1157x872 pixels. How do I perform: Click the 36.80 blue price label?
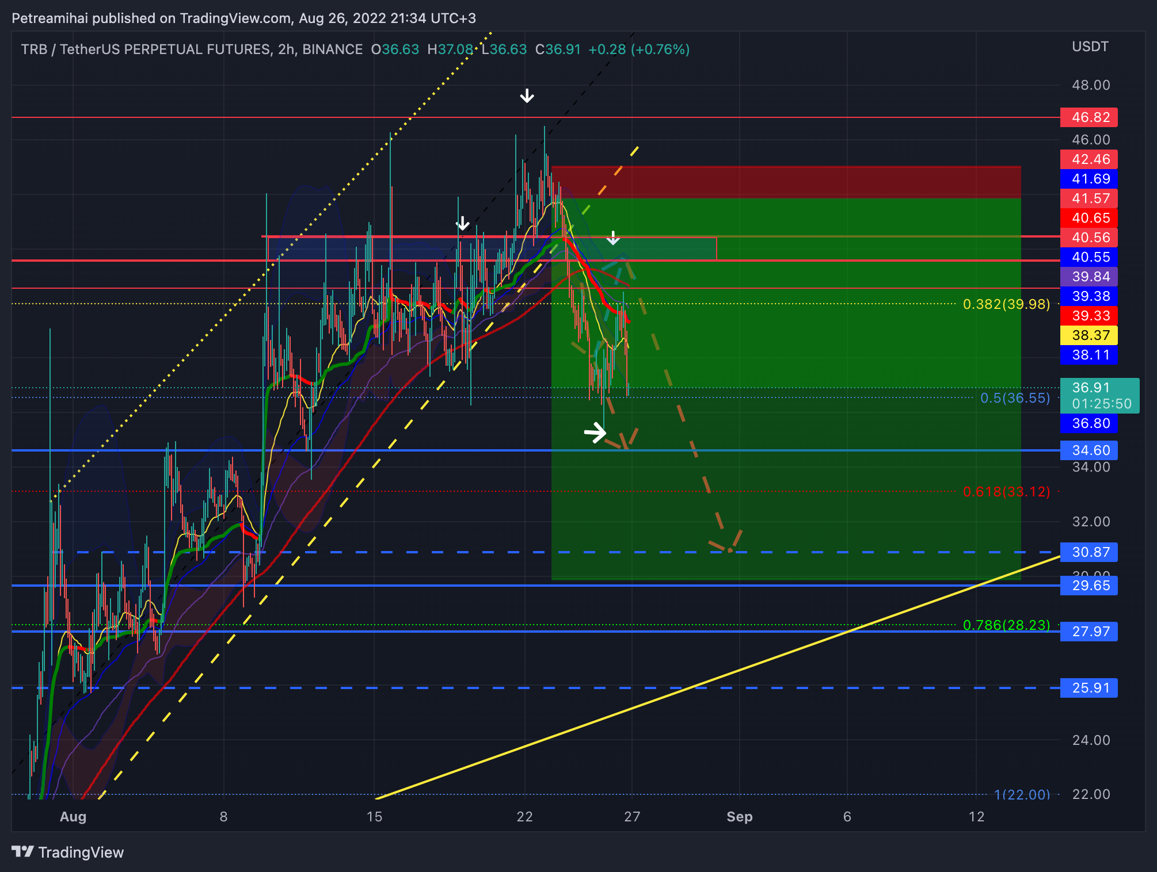pyautogui.click(x=1089, y=423)
